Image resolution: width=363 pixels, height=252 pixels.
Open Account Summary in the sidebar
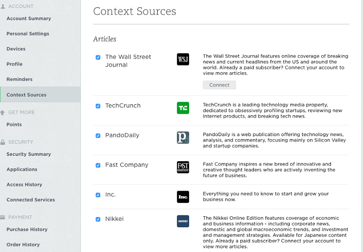[x=29, y=18]
